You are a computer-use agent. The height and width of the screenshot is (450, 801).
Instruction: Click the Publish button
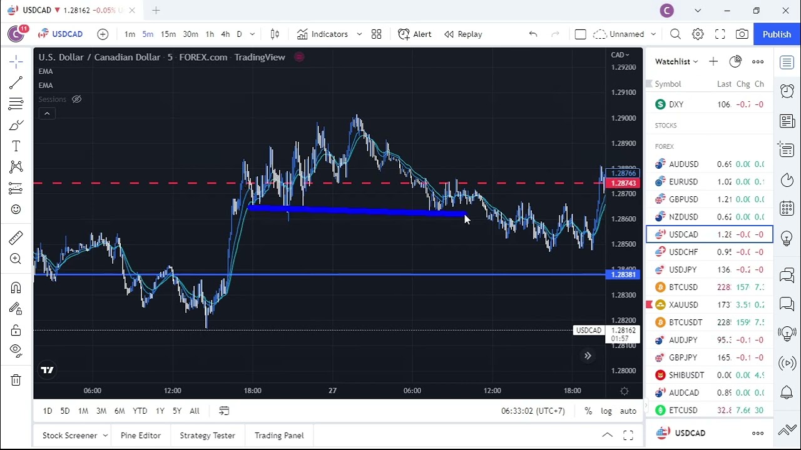(777, 34)
